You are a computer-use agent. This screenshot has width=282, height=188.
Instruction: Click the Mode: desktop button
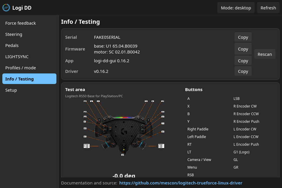236,8
